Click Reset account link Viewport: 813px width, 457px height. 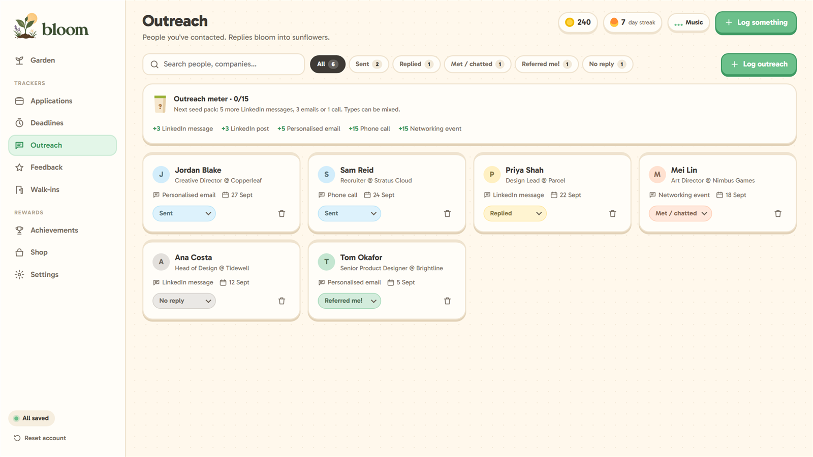click(x=40, y=438)
